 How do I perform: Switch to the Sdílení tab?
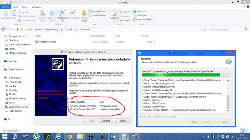pos(25,7)
